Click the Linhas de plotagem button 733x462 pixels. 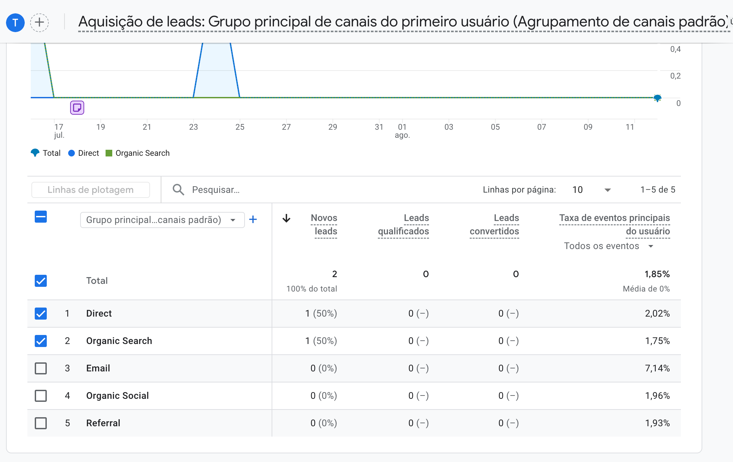(x=91, y=190)
